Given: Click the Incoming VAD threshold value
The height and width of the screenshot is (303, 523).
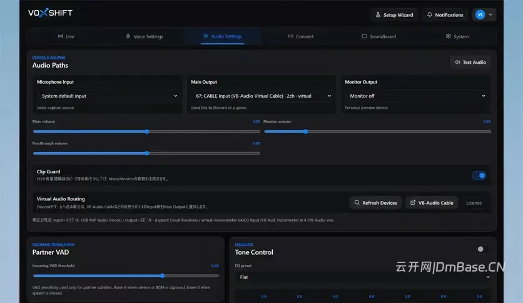Looking at the screenshot, I should (215, 266).
